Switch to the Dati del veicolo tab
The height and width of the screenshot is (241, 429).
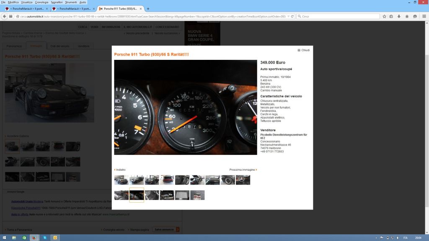(x=60, y=46)
